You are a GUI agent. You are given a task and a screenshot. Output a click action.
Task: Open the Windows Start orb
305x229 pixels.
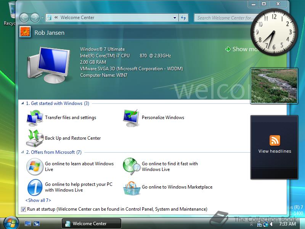(11, 223)
